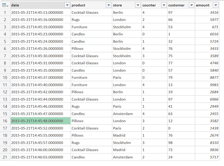Open the customer column filter dropdown

tap(192, 5)
